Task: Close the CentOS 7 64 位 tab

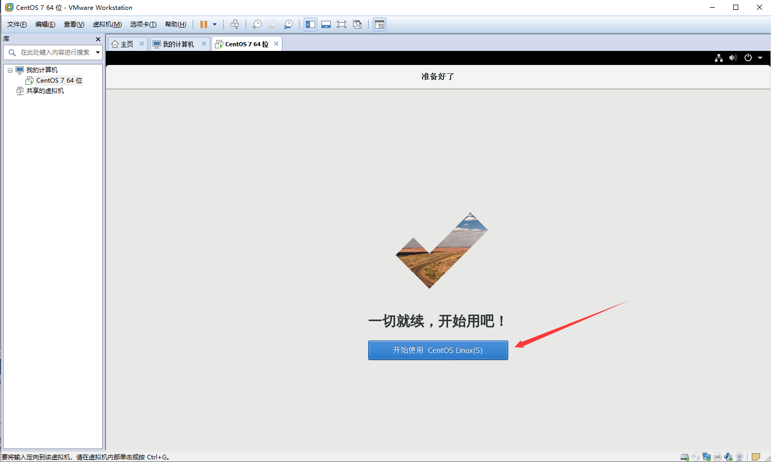Action: 276,44
